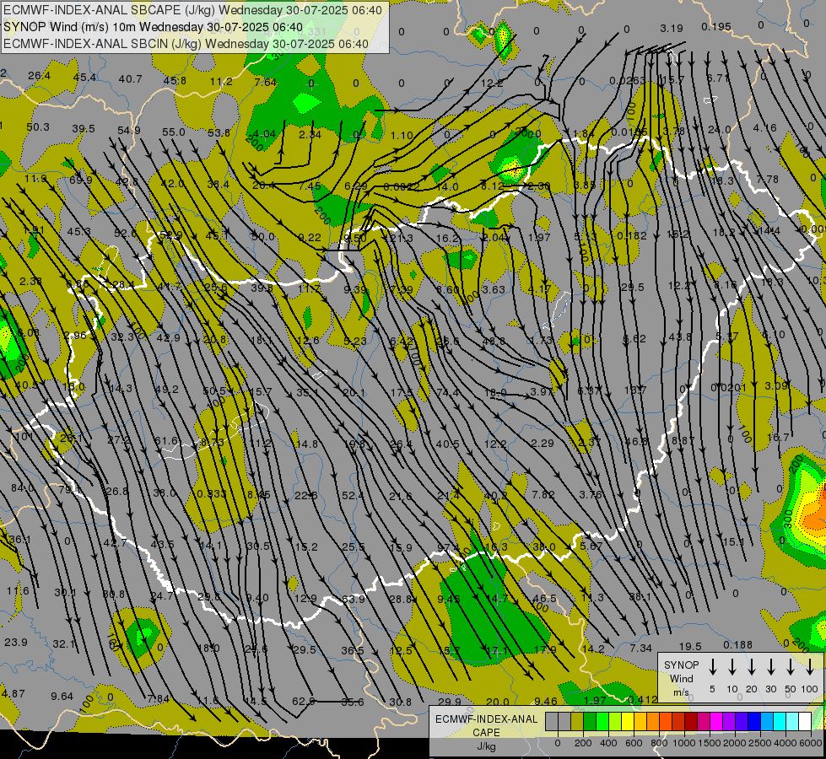Pick the olive swatch in the CAPE scale
The width and height of the screenshot is (826, 759).
[x=577, y=721]
